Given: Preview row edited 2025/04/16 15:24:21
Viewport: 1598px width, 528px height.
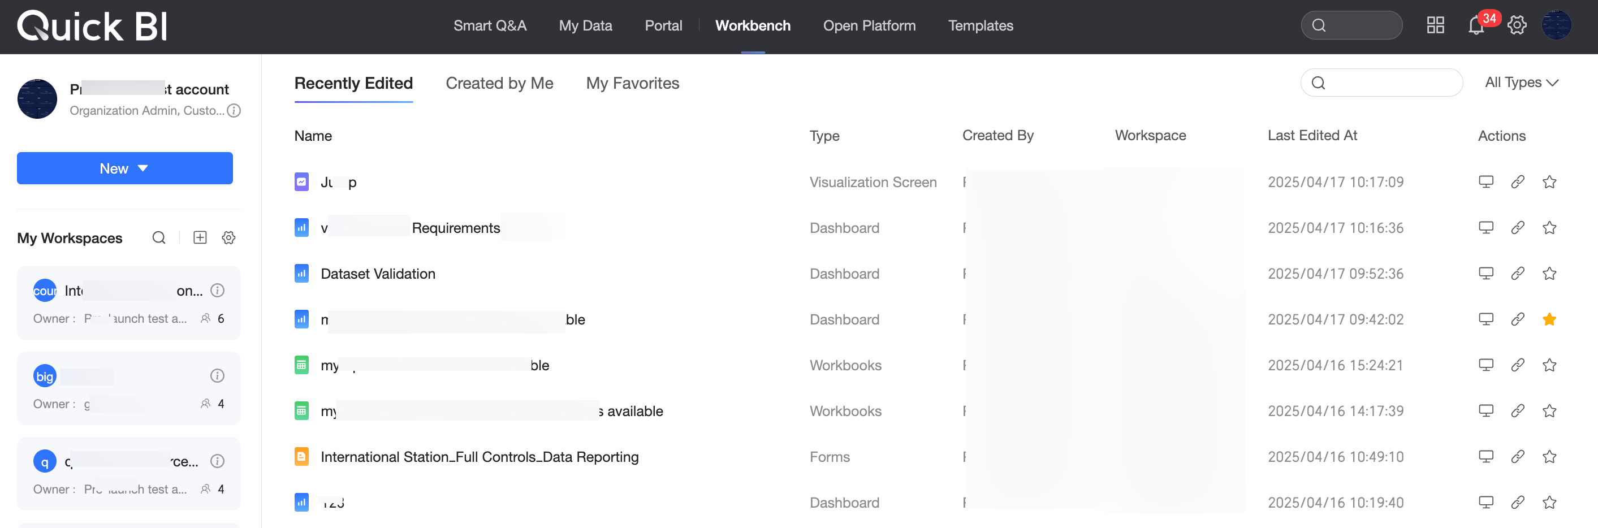Looking at the screenshot, I should pyautogui.click(x=1485, y=365).
